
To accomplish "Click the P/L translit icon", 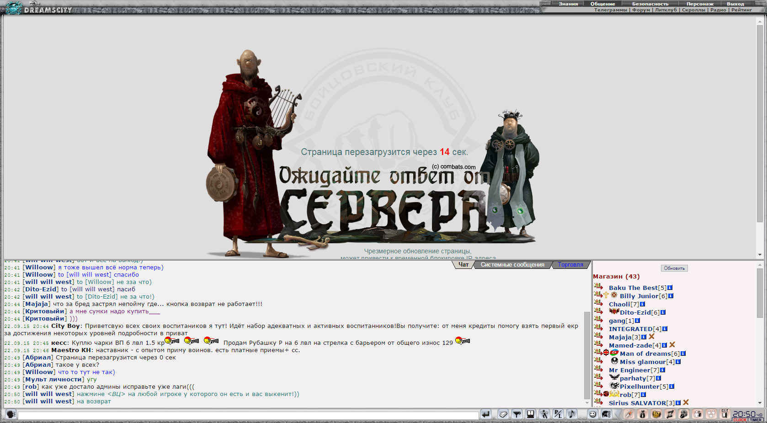I will [558, 414].
